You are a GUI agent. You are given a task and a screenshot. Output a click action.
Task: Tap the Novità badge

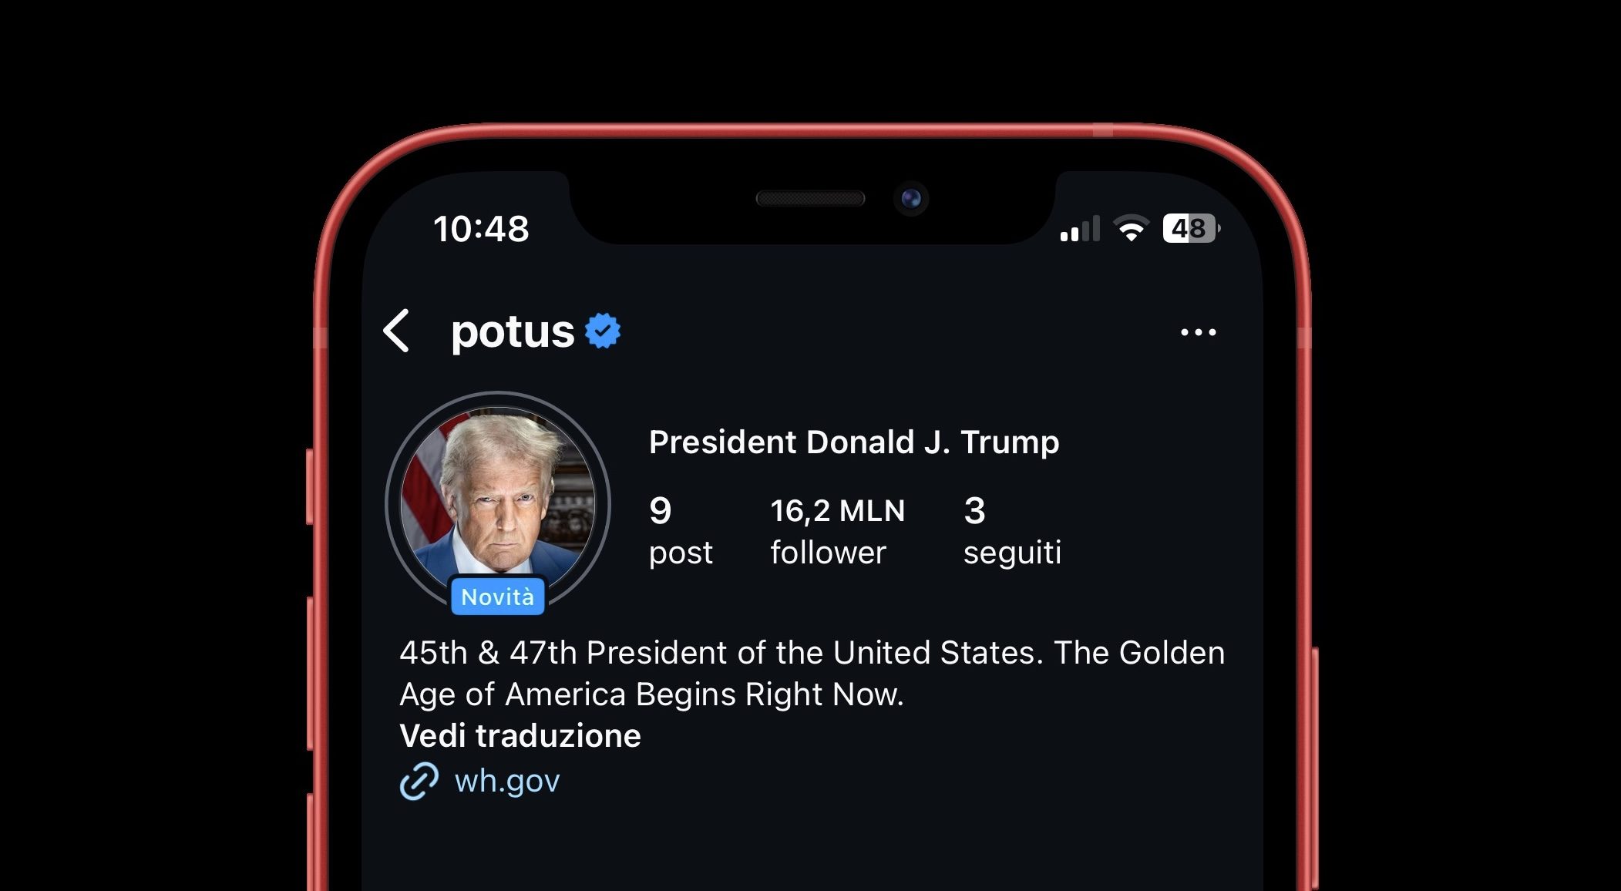(497, 597)
